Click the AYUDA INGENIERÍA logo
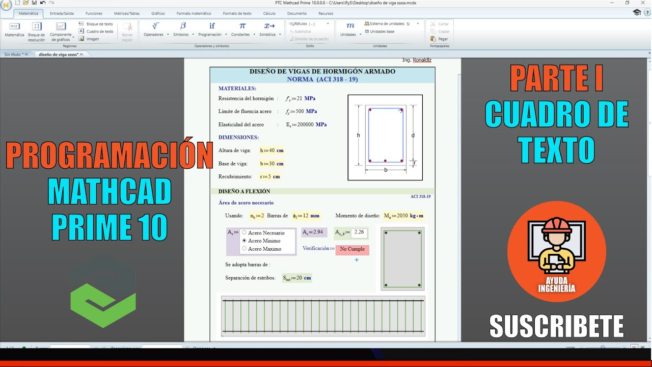The width and height of the screenshot is (652, 367). [x=556, y=252]
